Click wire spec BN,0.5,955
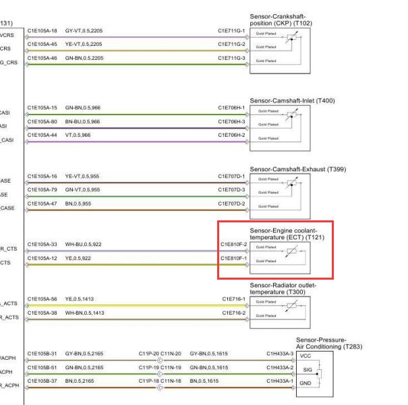The image size is (408, 405). [x=78, y=204]
